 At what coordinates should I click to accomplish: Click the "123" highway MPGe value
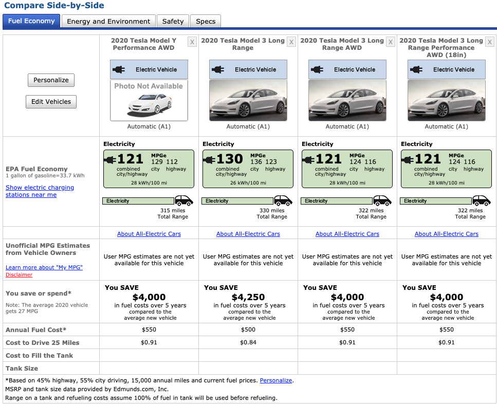(271, 161)
